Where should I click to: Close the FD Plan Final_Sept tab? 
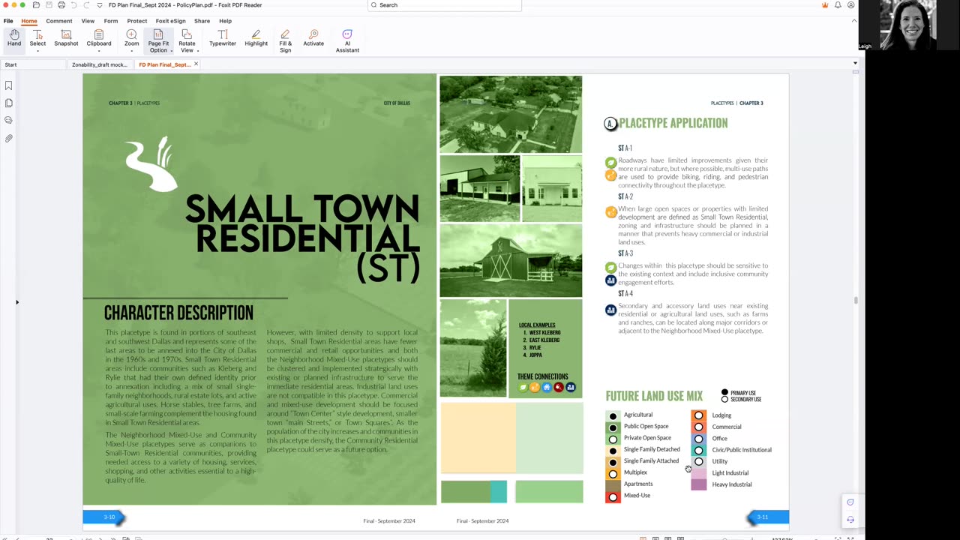click(196, 64)
